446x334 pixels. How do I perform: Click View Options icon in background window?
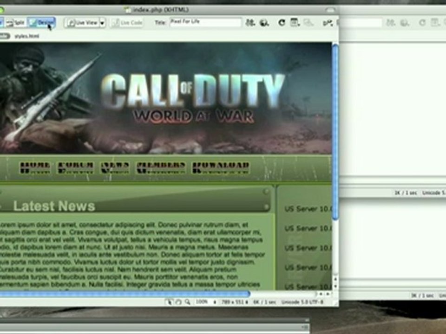click(x=435, y=22)
